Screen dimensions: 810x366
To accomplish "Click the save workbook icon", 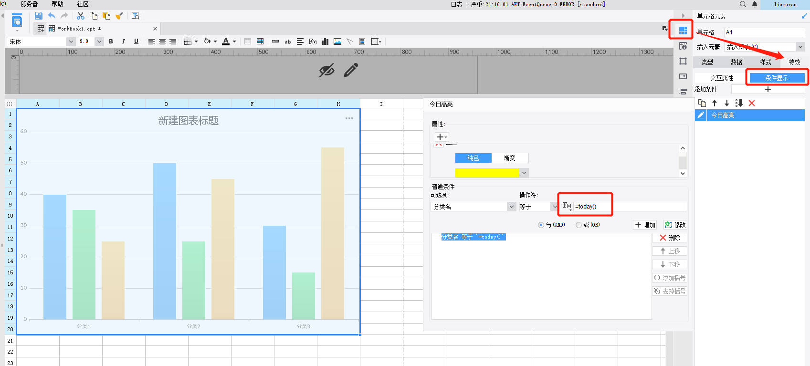I will pos(39,16).
